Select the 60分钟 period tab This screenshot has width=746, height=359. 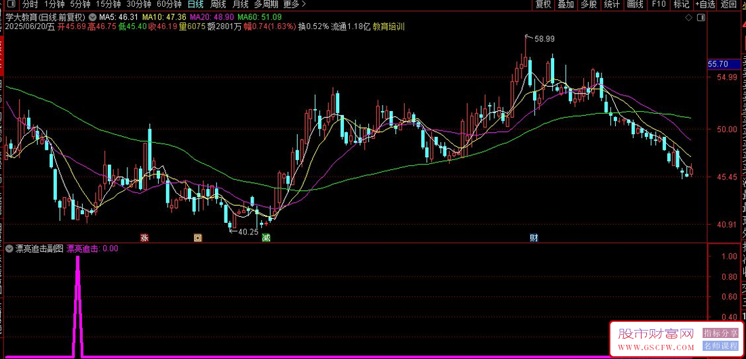169,5
